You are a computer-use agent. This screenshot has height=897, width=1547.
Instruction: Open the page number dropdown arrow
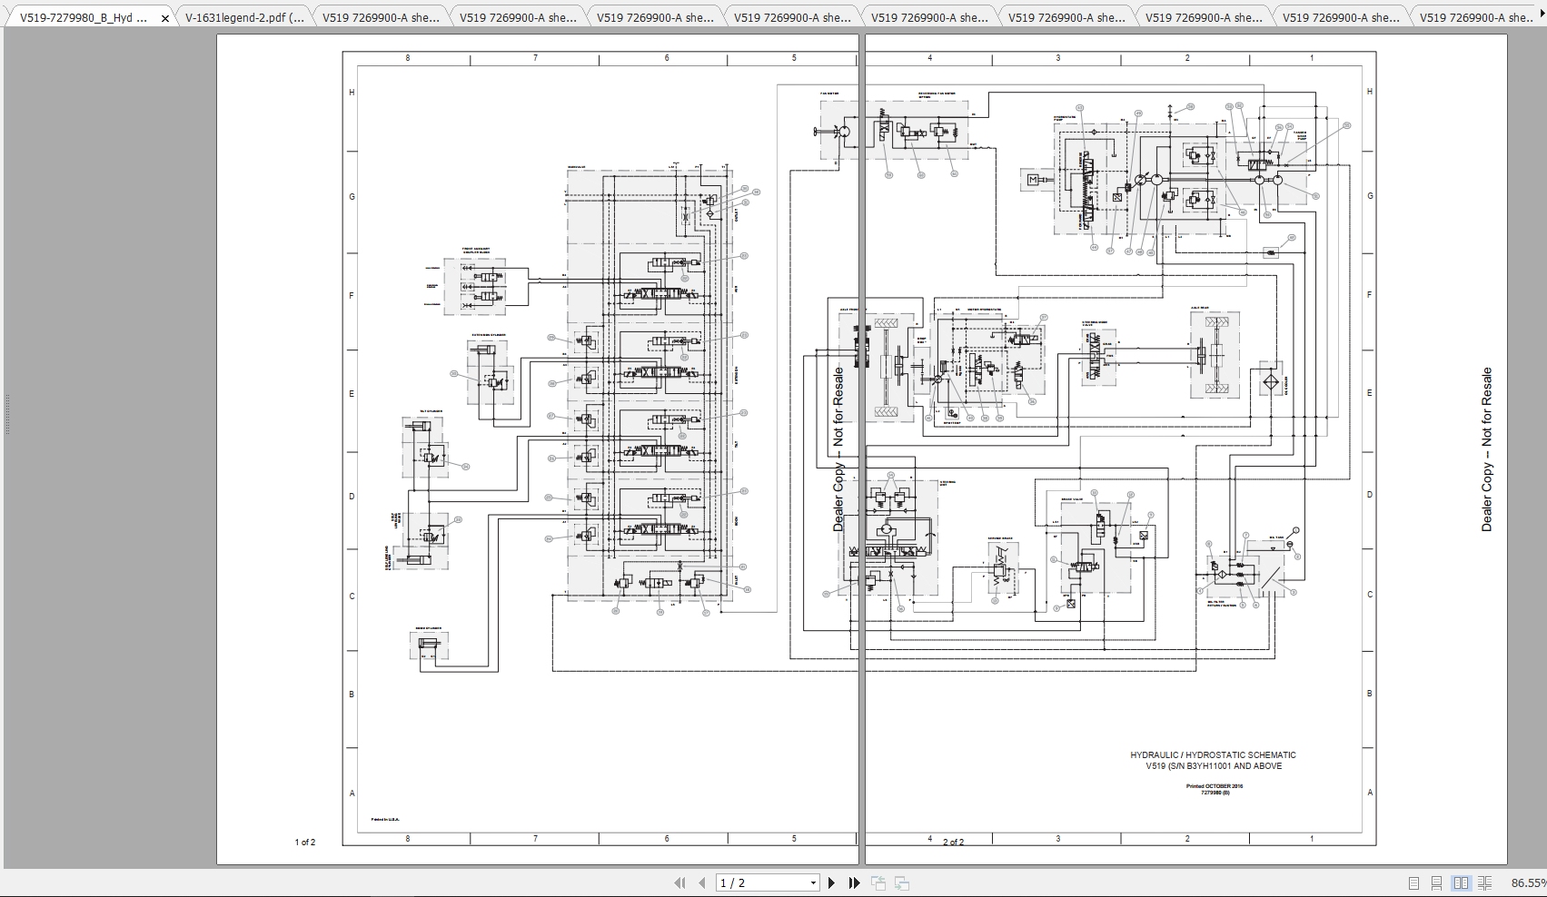813,882
